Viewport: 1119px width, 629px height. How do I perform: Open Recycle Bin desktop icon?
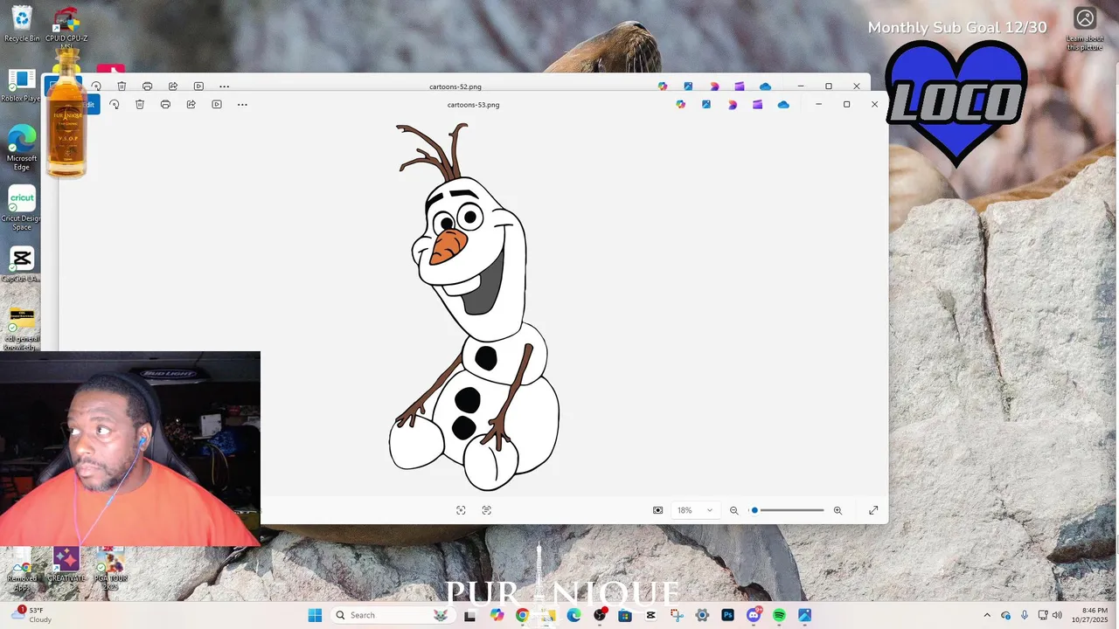[x=22, y=24]
